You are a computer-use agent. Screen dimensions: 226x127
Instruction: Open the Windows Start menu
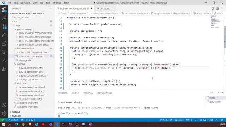[3, 124]
